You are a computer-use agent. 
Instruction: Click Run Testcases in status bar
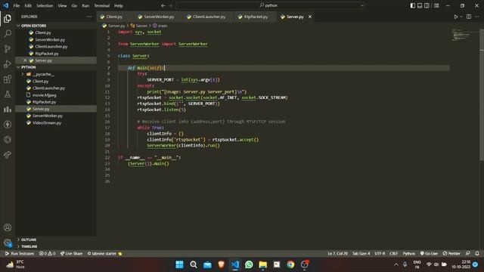(20, 254)
